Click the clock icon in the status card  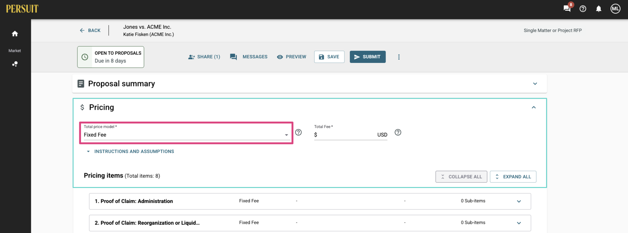click(x=85, y=57)
